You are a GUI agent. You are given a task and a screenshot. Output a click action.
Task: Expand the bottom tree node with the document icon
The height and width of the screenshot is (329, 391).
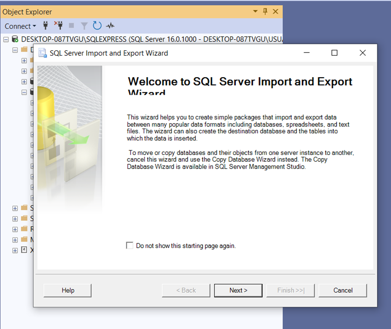(15, 251)
